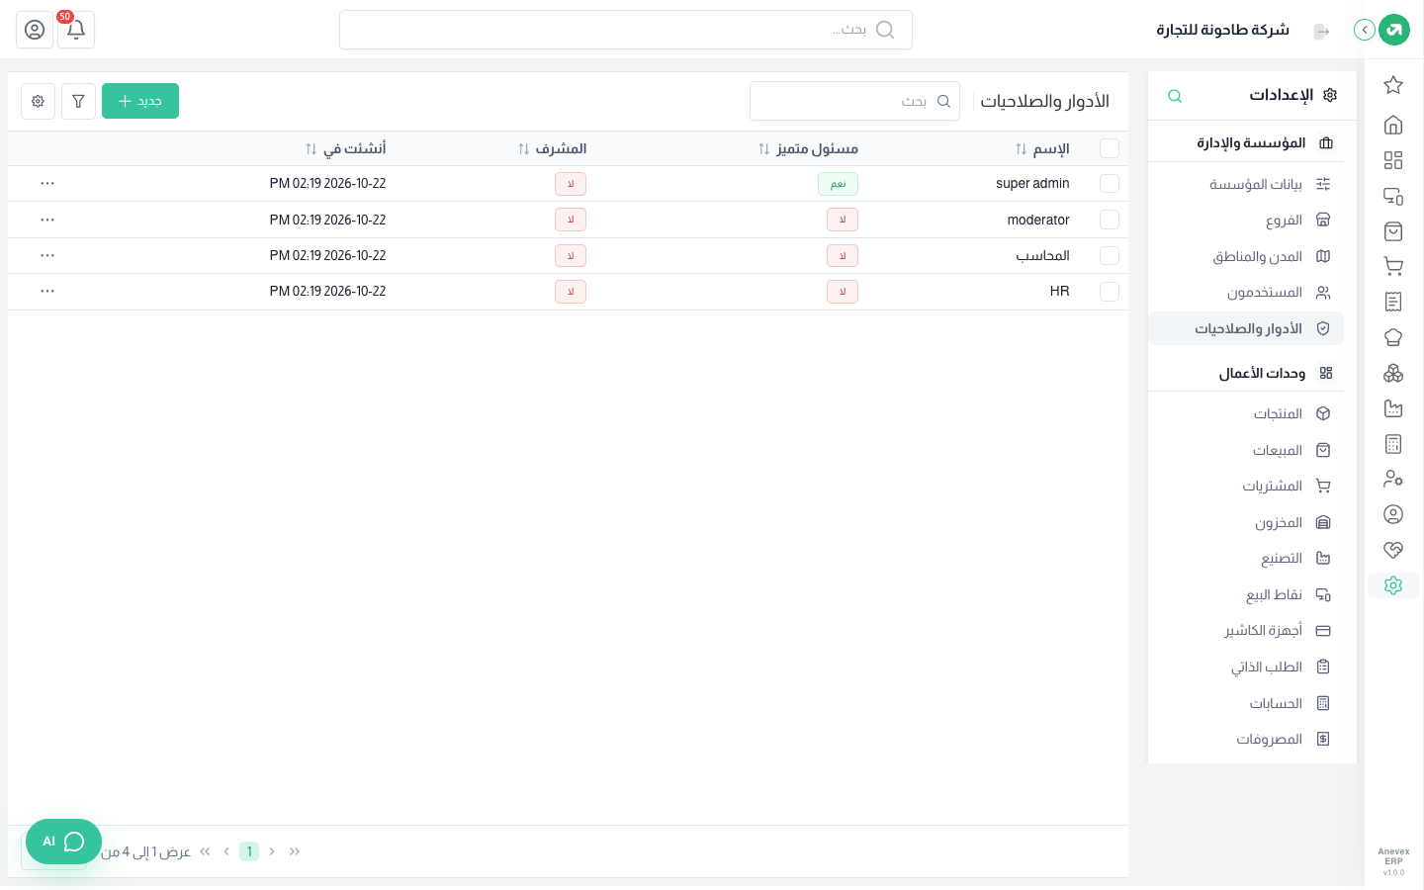
Task: Open the settings gear icon in sidebar
Action: click(1393, 585)
